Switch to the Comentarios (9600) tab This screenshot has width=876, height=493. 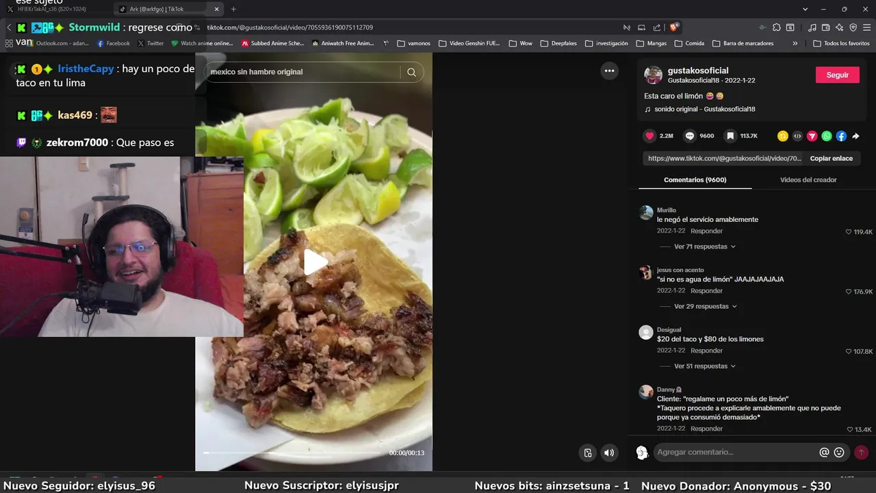click(695, 179)
